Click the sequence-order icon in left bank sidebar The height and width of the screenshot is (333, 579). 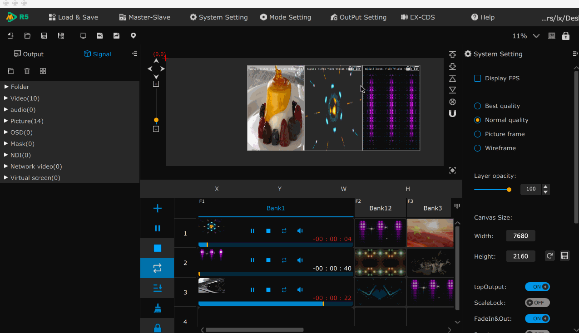tap(157, 288)
